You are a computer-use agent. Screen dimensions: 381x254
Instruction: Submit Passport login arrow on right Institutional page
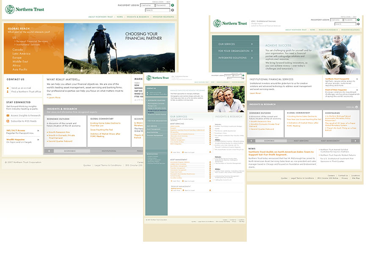(358, 20)
